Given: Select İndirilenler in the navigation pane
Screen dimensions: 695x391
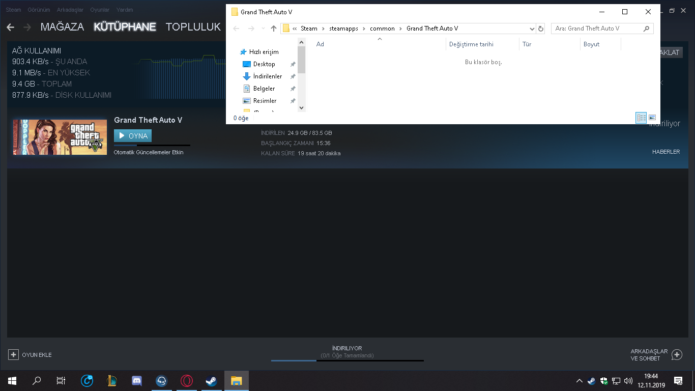Looking at the screenshot, I should coord(268,76).
